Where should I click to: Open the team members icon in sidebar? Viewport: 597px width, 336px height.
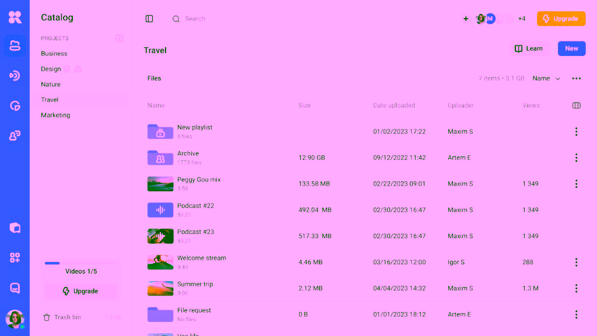coord(15,135)
